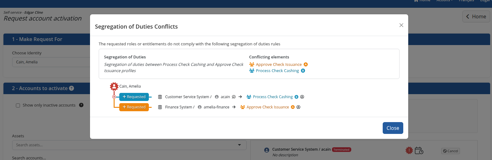
Task: Open Process Check Cashing under Conflicting elements
Action: click(277, 71)
